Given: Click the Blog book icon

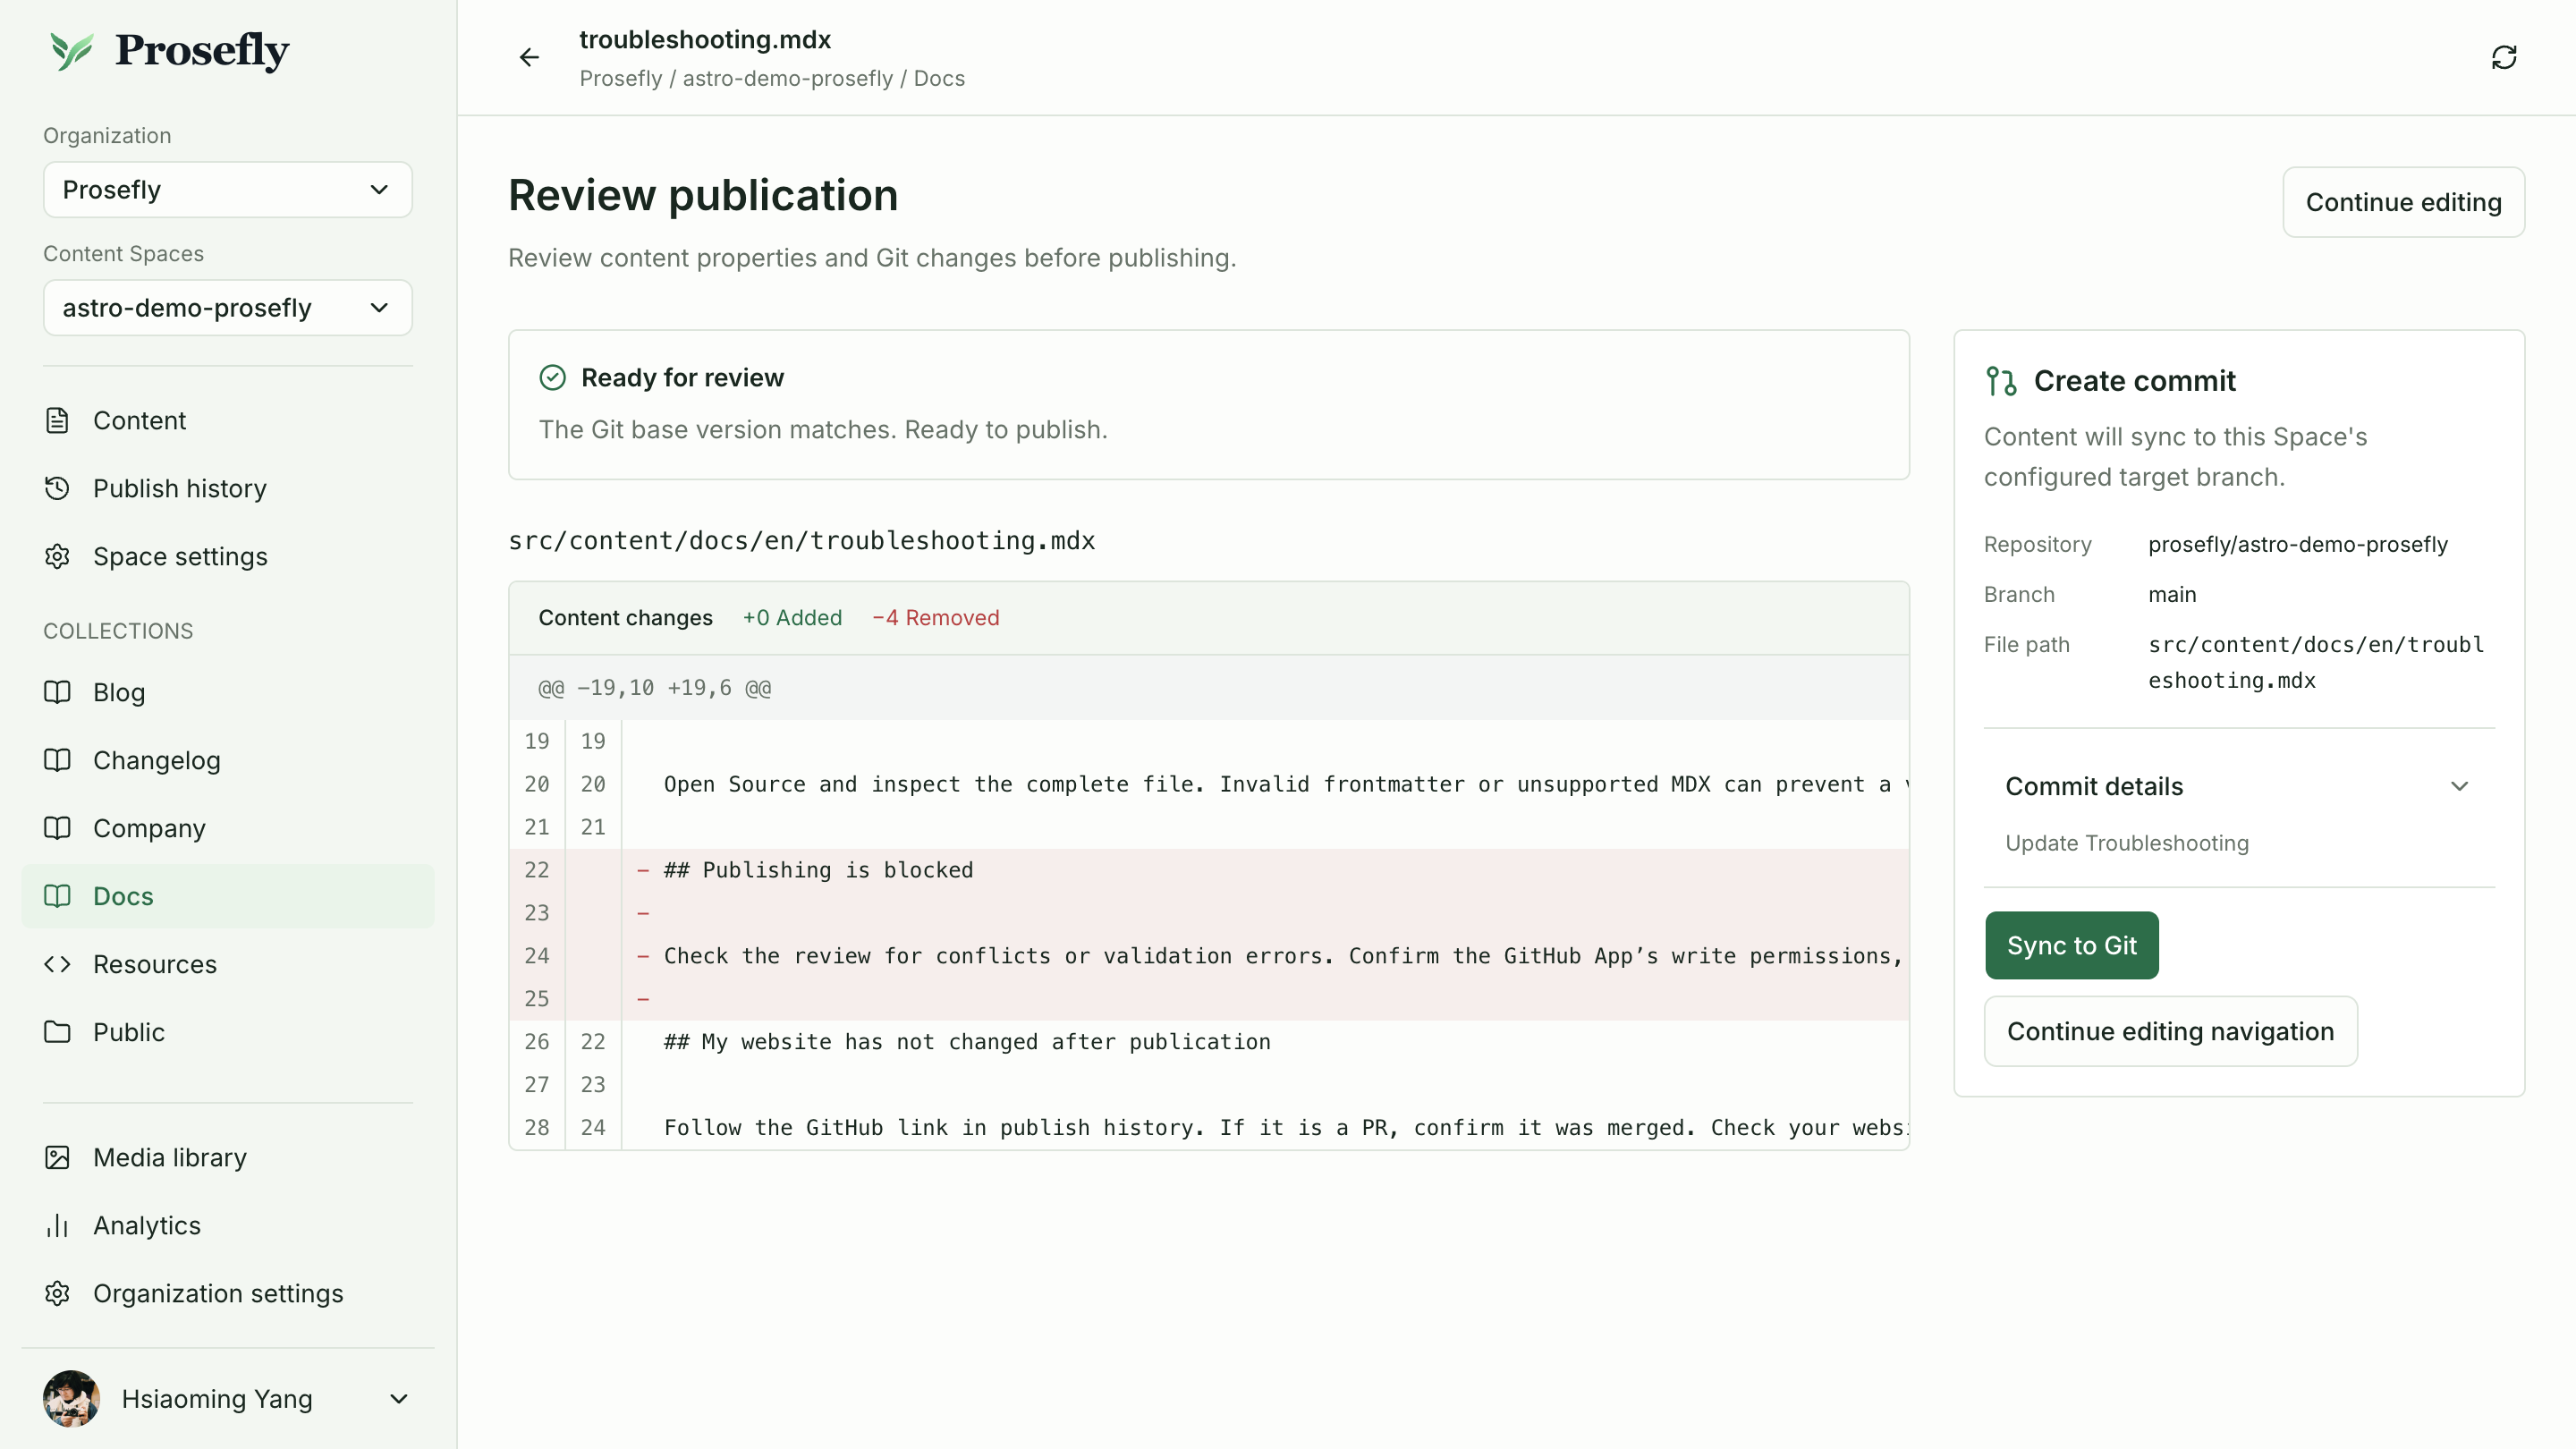Looking at the screenshot, I should 57,692.
